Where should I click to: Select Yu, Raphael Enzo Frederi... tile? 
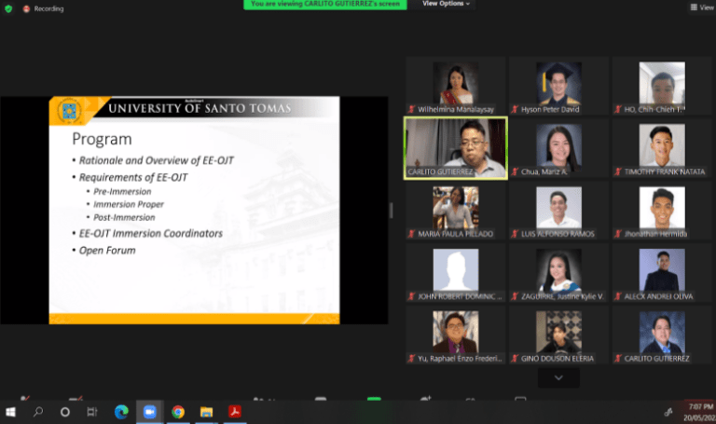(x=456, y=335)
